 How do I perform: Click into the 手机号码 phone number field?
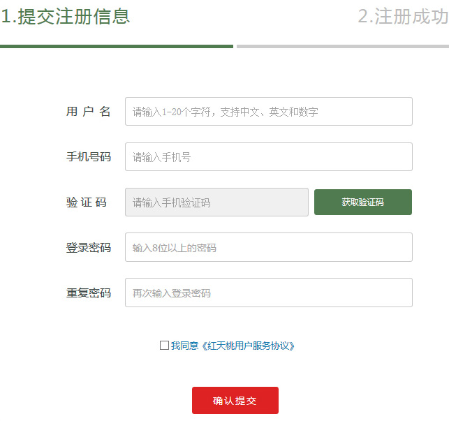tap(268, 157)
